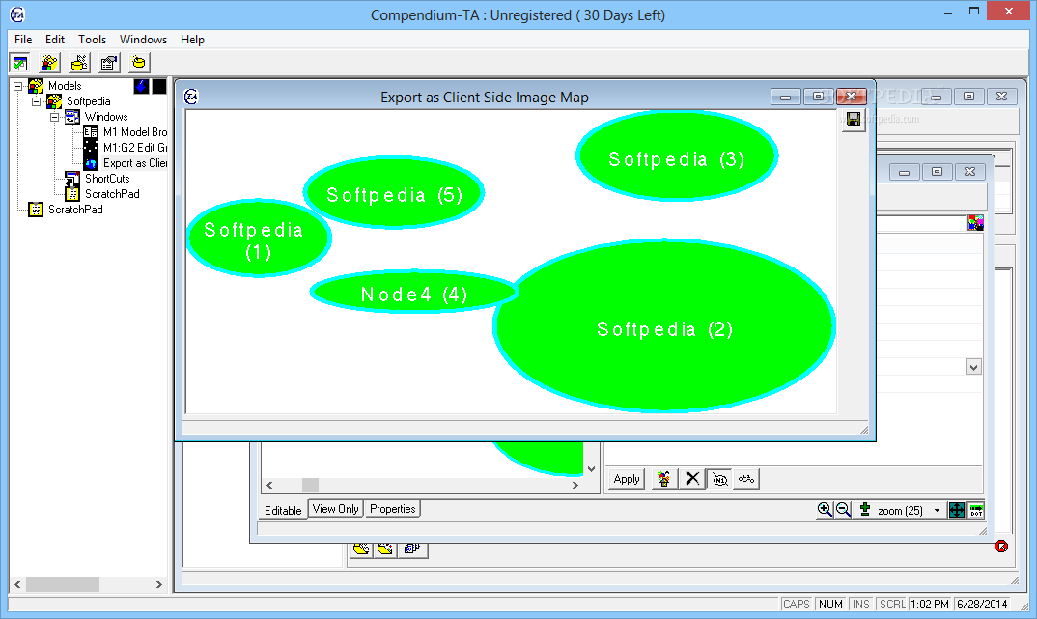Image resolution: width=1037 pixels, height=619 pixels.
Task: Click the green stamp icon beside zoom
Action: 864,509
